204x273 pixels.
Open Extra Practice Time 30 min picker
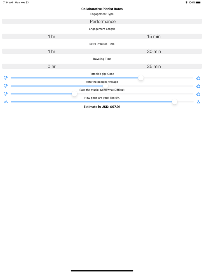154,51
